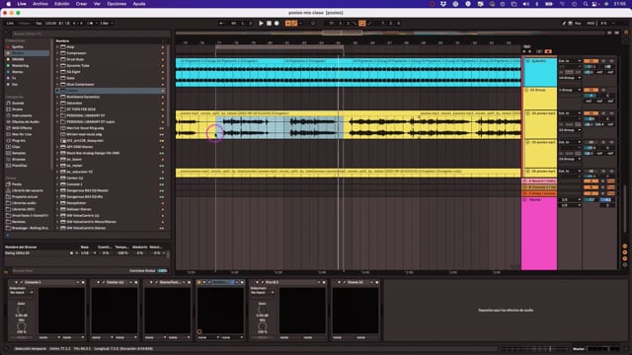Open Key mapping mode

pos(578,24)
